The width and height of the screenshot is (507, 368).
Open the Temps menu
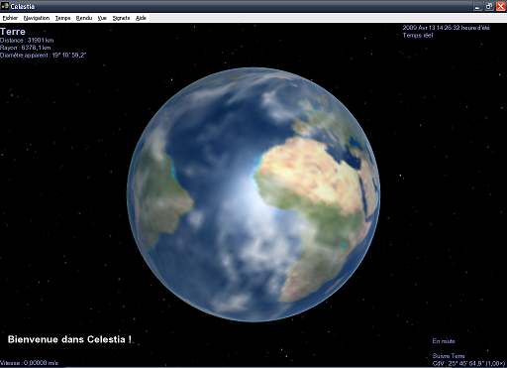[x=62, y=18]
